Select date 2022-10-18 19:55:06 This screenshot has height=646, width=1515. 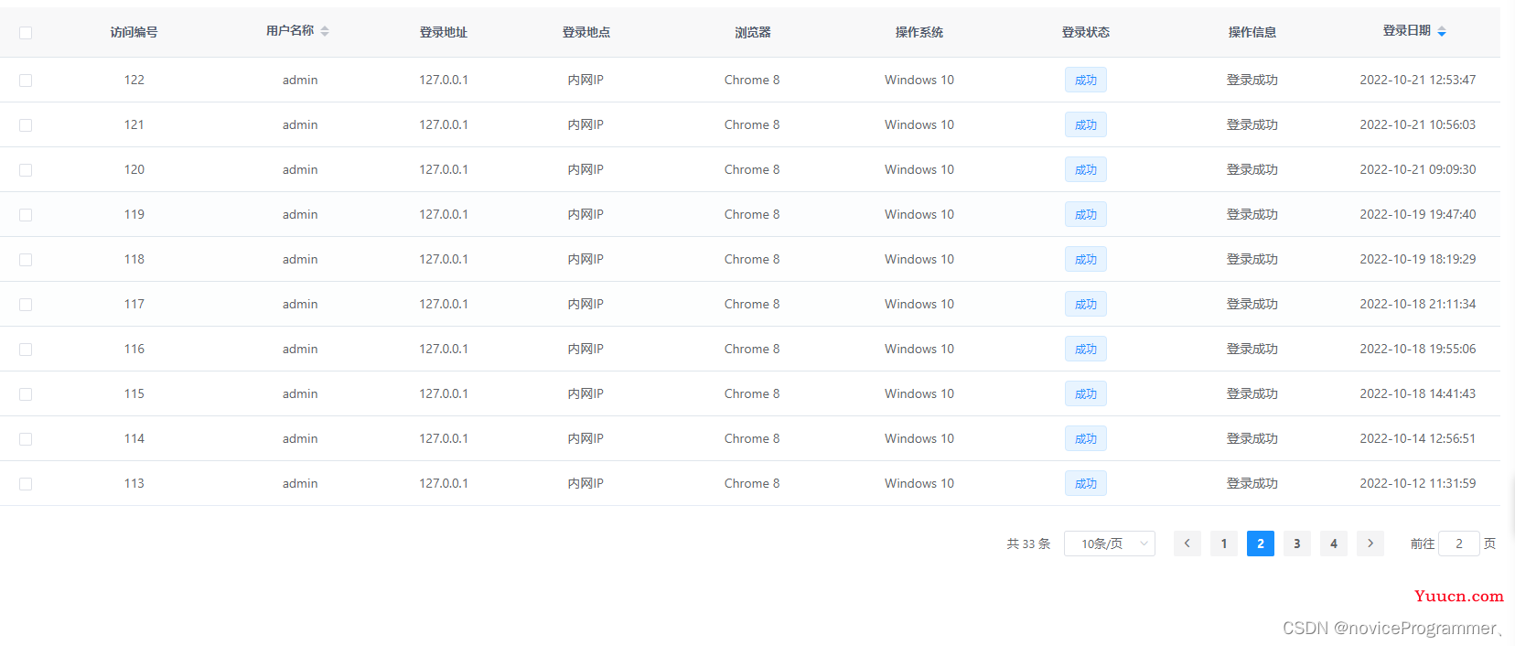coord(1418,349)
